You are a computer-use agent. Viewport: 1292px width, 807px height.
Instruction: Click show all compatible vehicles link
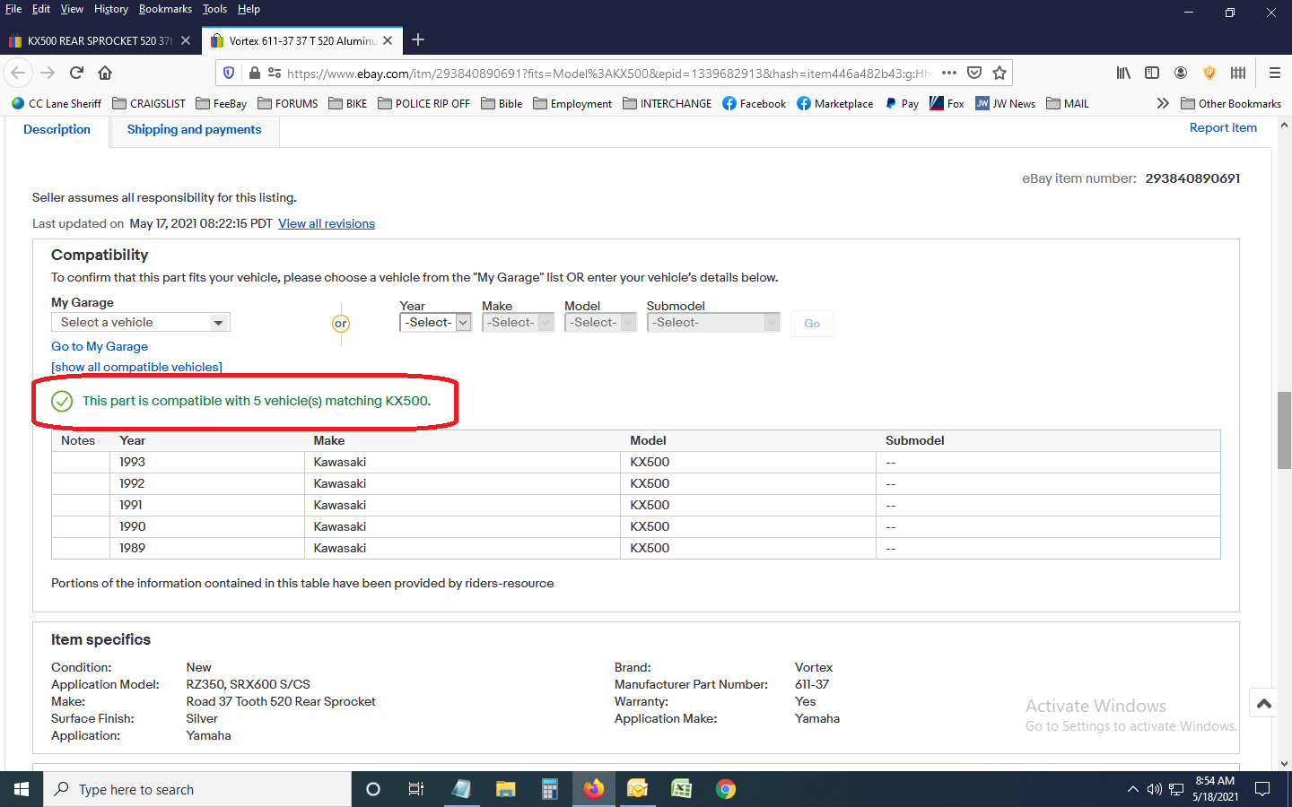136,368
